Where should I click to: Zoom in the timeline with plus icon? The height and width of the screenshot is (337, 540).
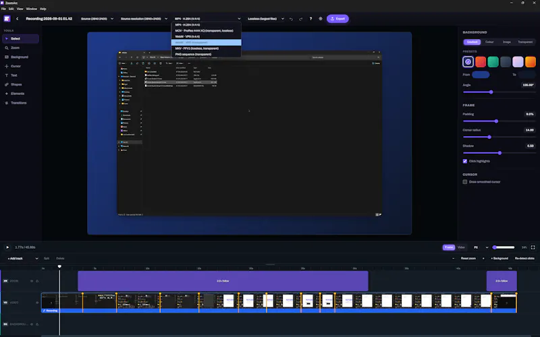click(x=483, y=258)
